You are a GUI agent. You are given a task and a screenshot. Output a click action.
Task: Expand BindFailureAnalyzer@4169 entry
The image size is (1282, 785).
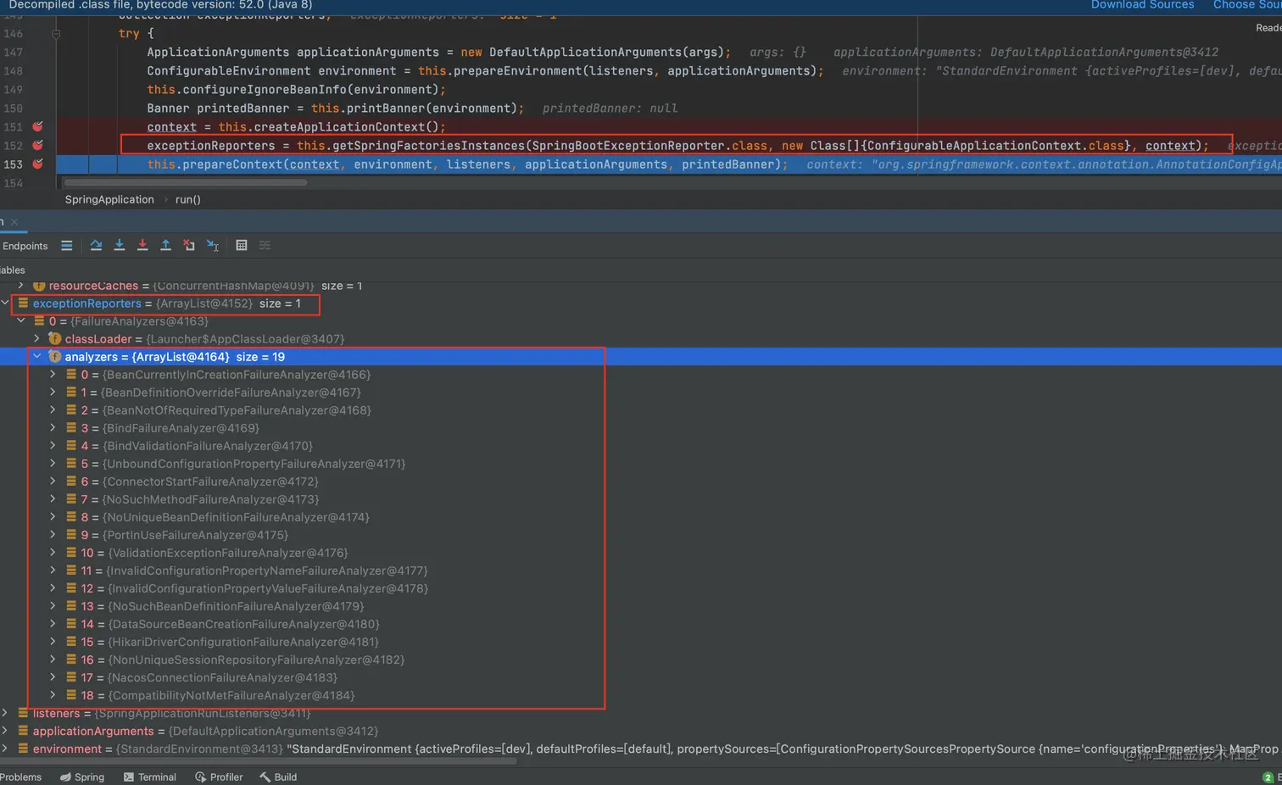[53, 427]
